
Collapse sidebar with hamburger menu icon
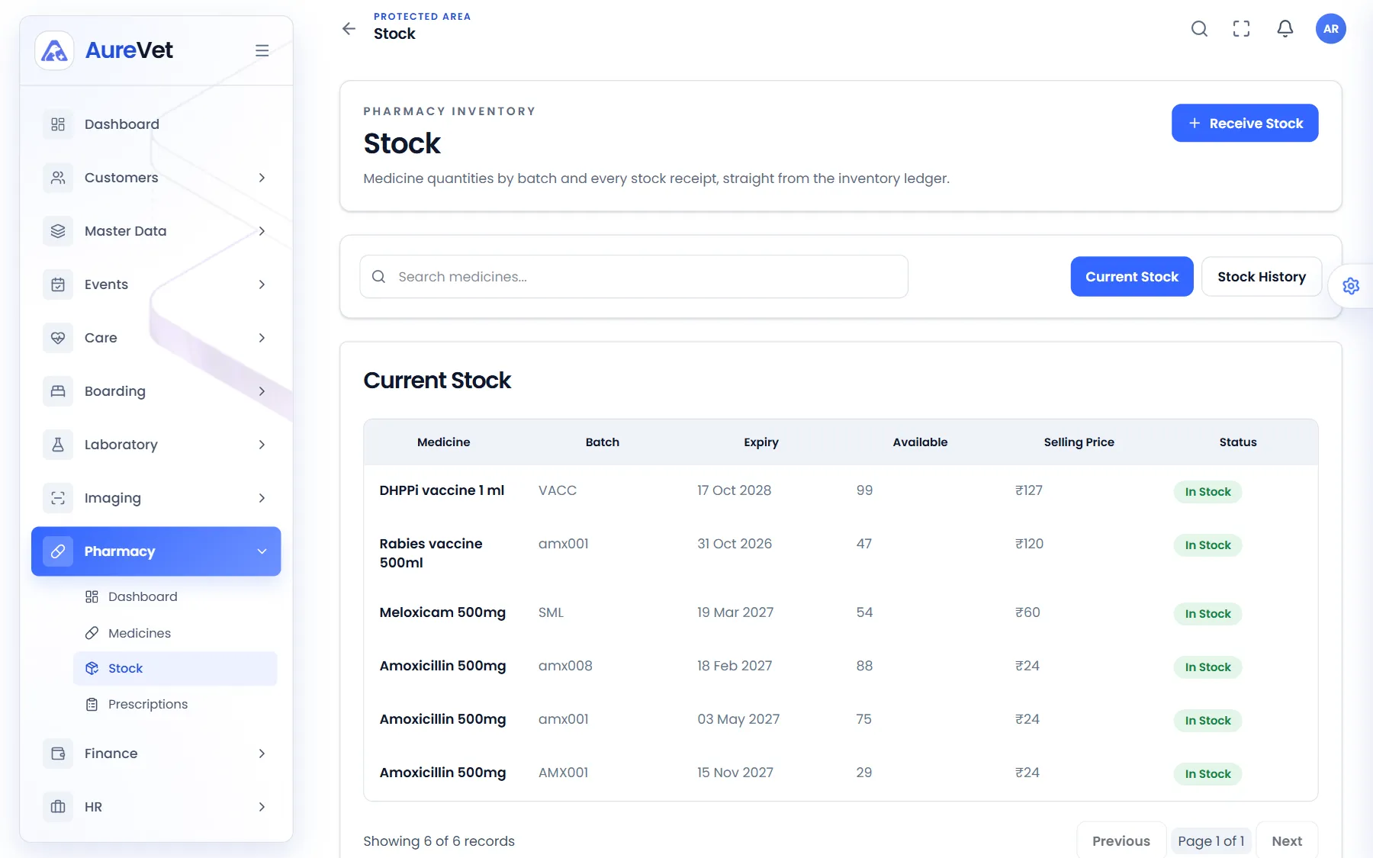click(x=262, y=50)
